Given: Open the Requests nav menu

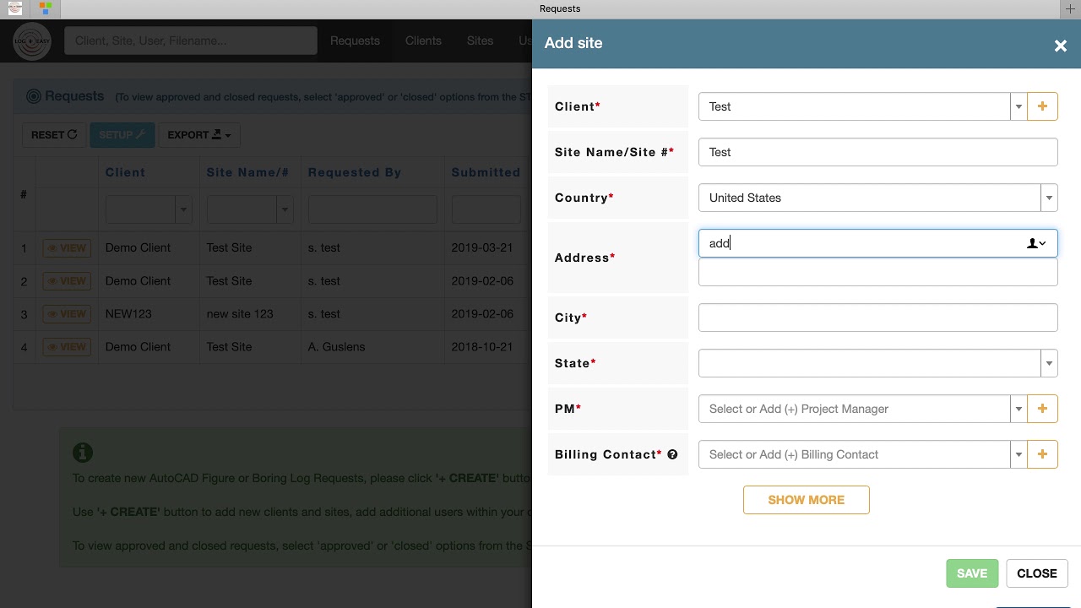Looking at the screenshot, I should pos(355,41).
